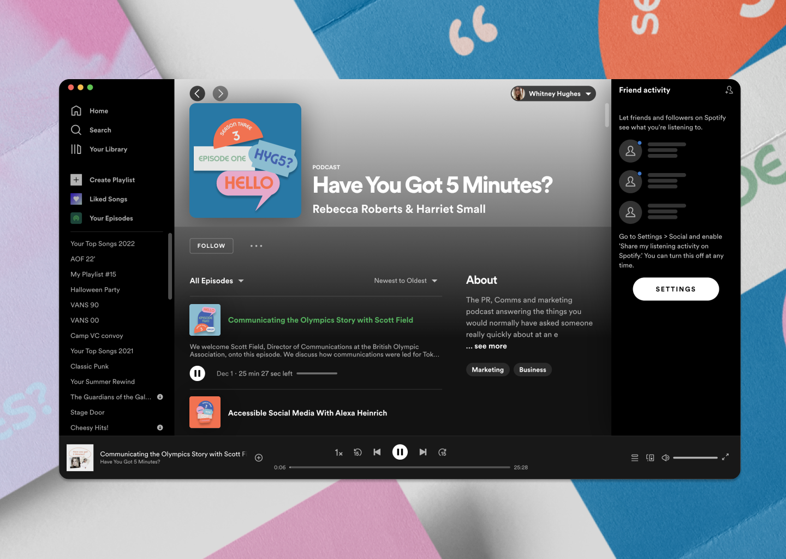This screenshot has height=559, width=786.
Task: Seek on the playback progress bar
Action: pyautogui.click(x=400, y=467)
